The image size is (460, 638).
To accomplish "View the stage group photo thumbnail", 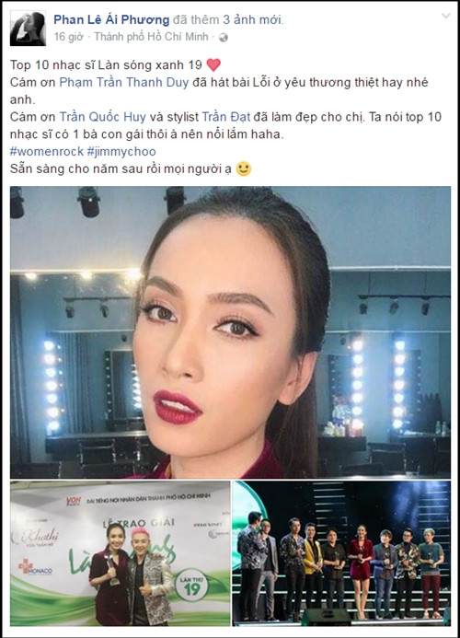I will coord(341,553).
